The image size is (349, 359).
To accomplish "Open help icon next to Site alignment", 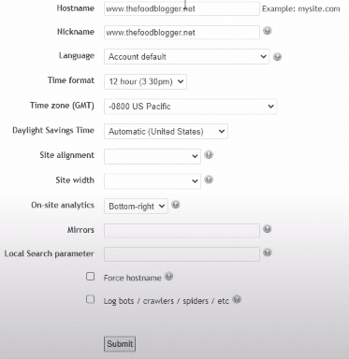I will tap(209, 154).
